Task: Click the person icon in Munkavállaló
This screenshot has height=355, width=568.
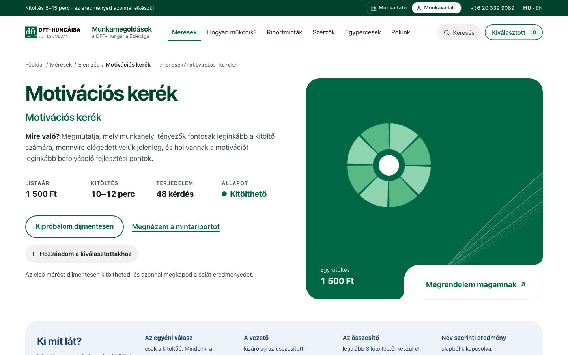Action: pos(419,8)
